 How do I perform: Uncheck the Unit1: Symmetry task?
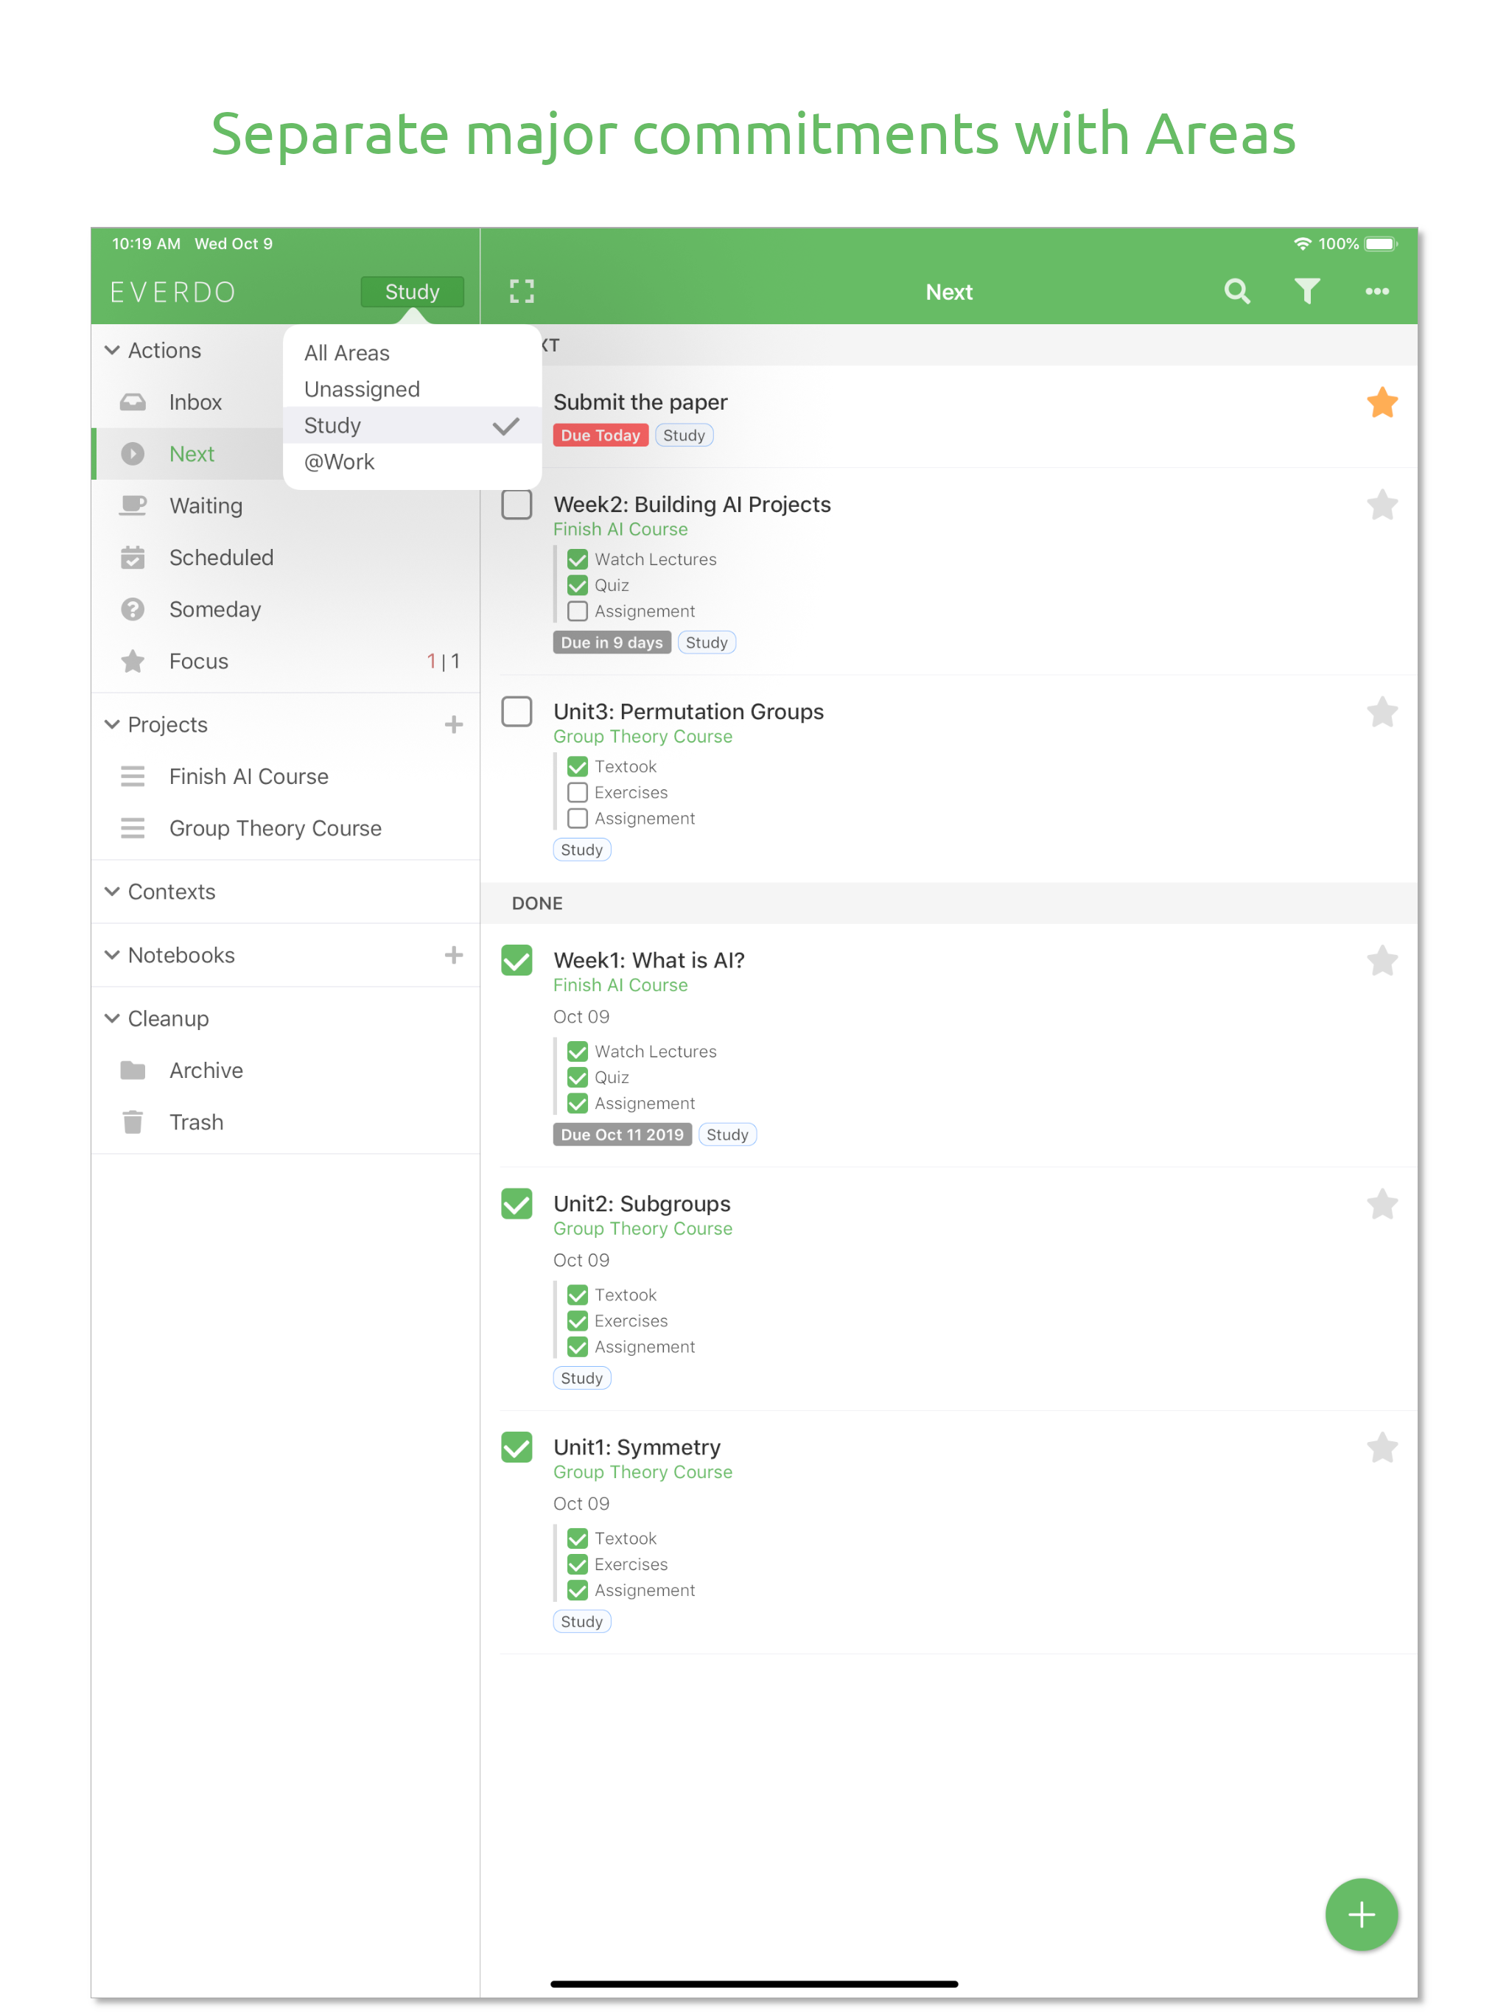click(517, 1448)
